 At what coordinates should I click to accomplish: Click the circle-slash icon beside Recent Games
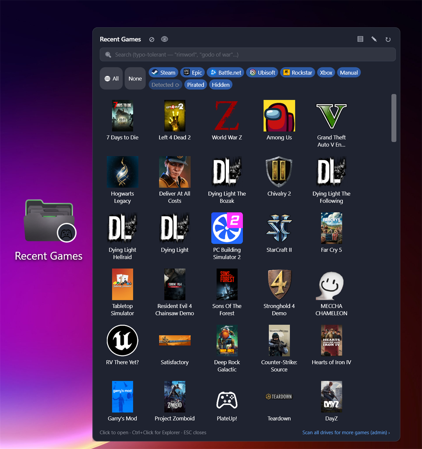point(152,39)
